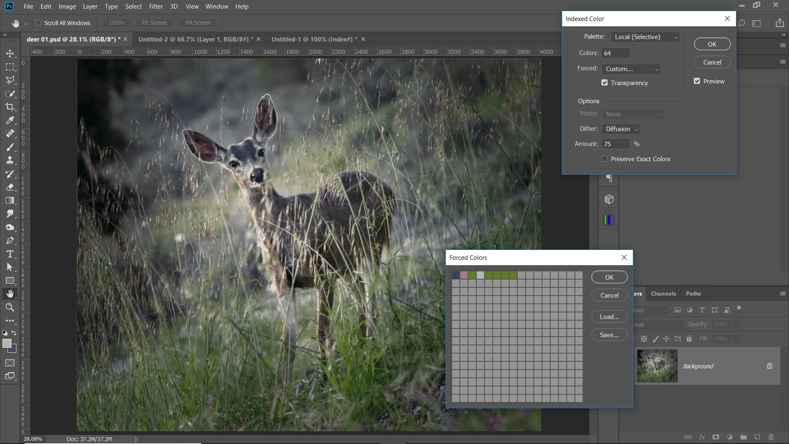The width and height of the screenshot is (789, 444).
Task: Disable the Preview checkbox
Action: coord(697,81)
